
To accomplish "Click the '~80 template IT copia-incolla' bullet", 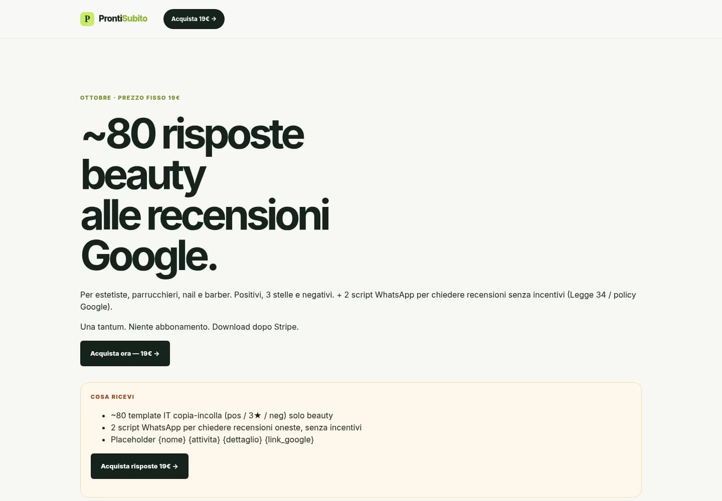I will [222, 415].
